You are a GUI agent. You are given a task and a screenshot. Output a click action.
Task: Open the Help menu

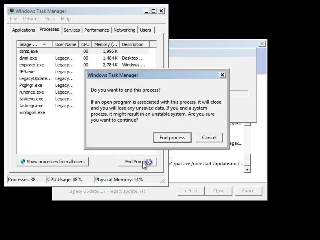coord(66,19)
